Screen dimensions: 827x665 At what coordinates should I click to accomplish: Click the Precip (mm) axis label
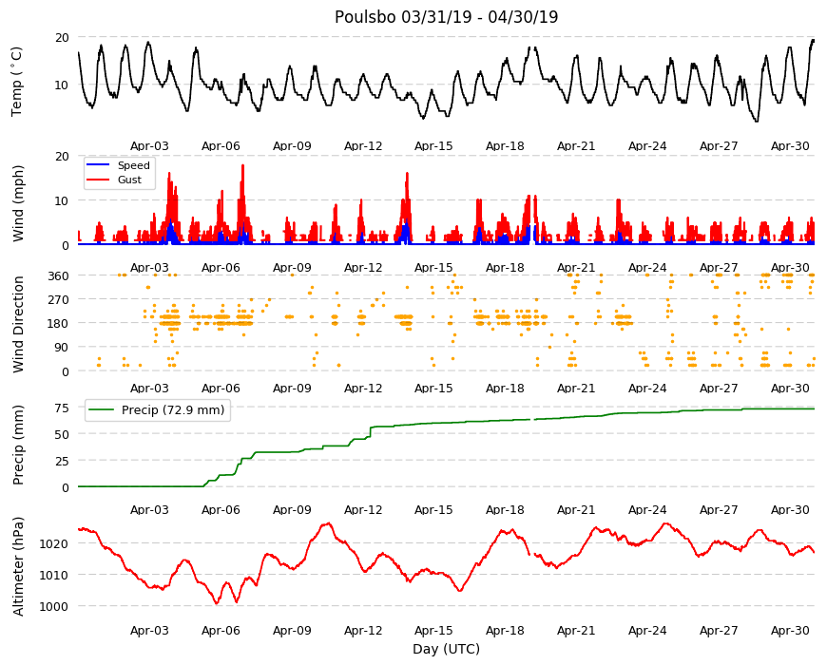[18, 445]
